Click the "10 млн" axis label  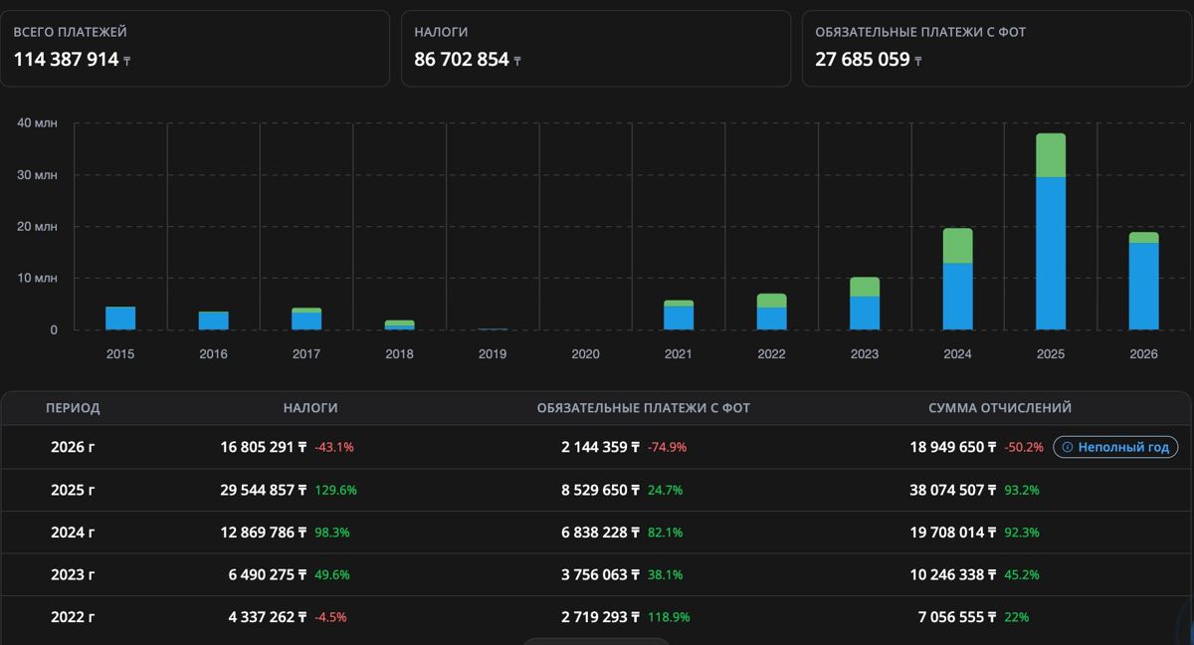click(38, 278)
